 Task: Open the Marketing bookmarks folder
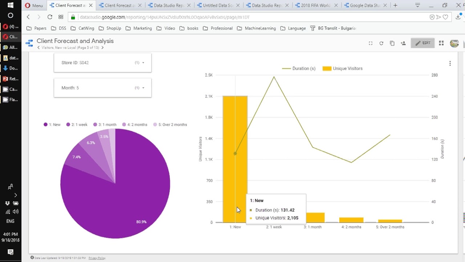click(x=139, y=28)
